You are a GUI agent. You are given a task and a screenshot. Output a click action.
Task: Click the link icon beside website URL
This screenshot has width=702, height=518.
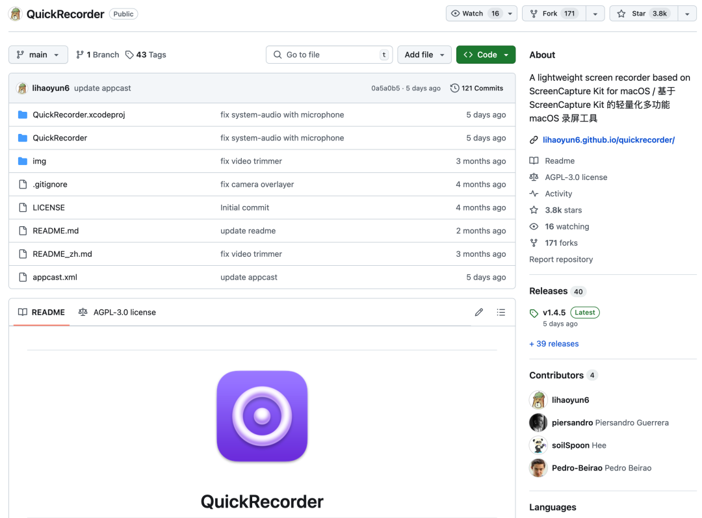[x=534, y=140]
